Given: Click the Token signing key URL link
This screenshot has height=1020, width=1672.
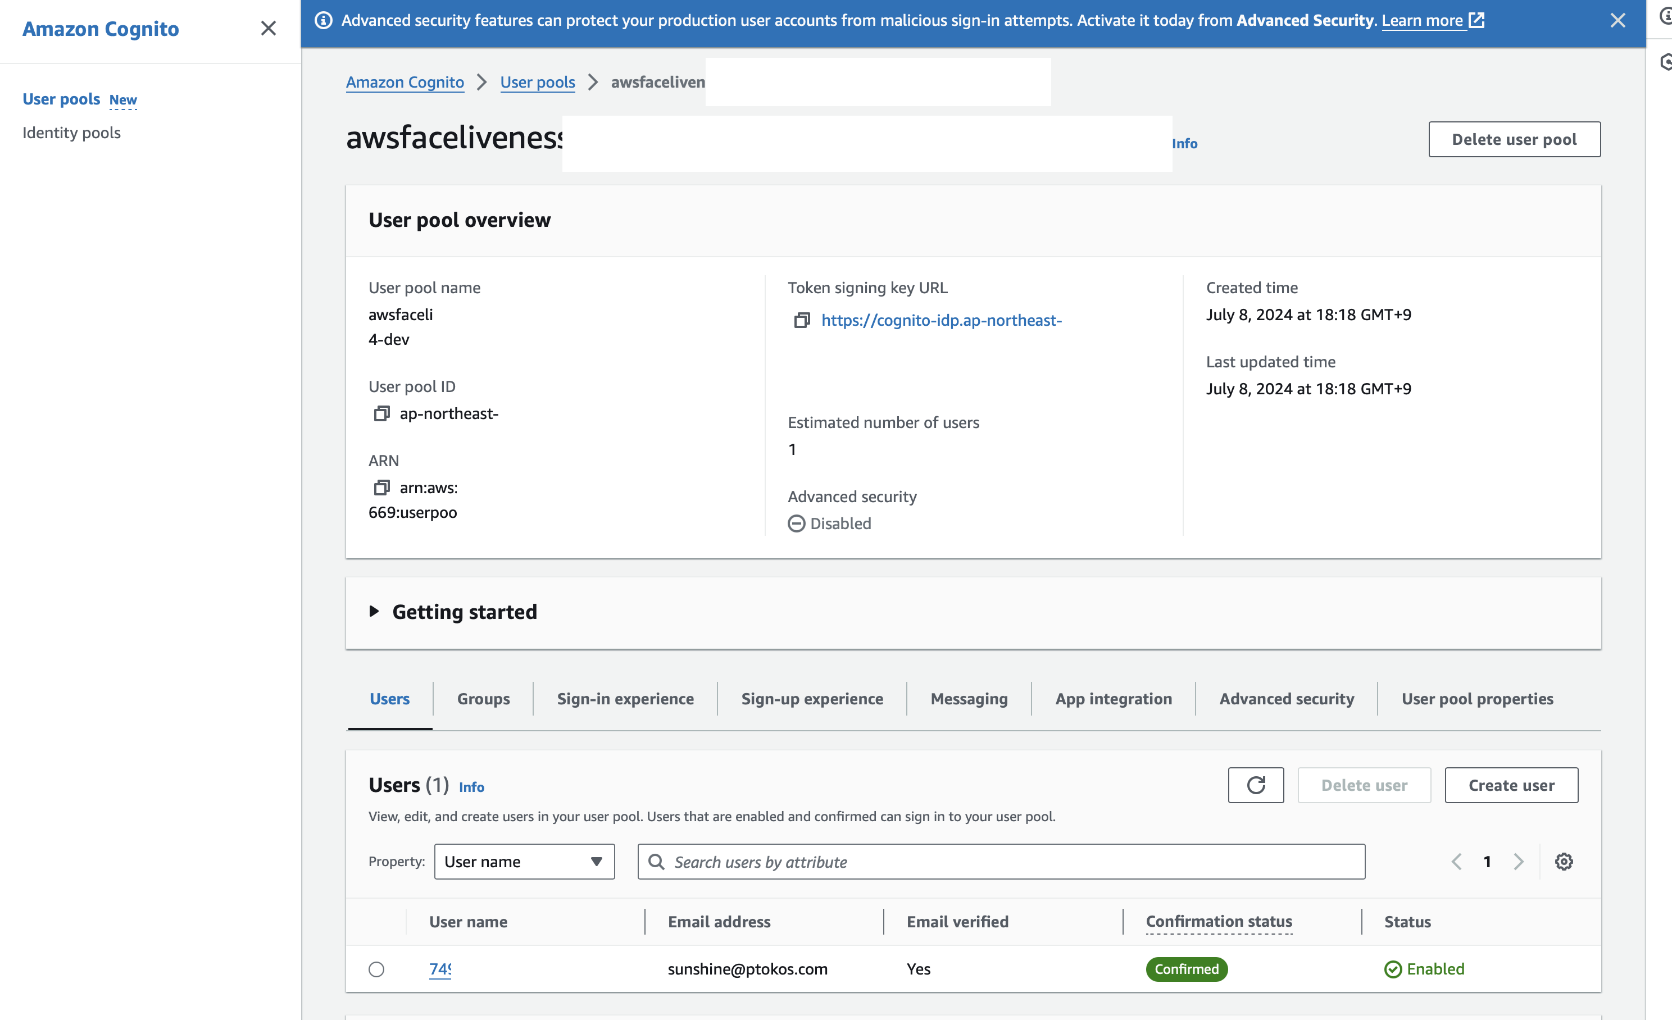Looking at the screenshot, I should [939, 319].
